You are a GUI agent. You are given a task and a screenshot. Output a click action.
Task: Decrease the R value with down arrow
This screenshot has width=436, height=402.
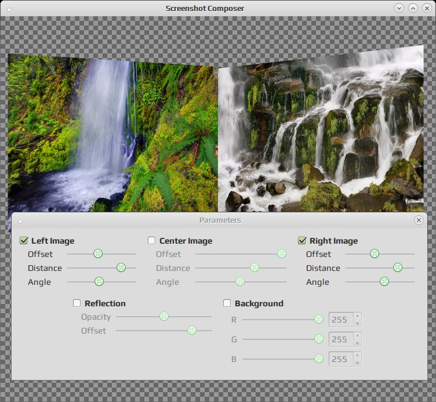pos(357,323)
